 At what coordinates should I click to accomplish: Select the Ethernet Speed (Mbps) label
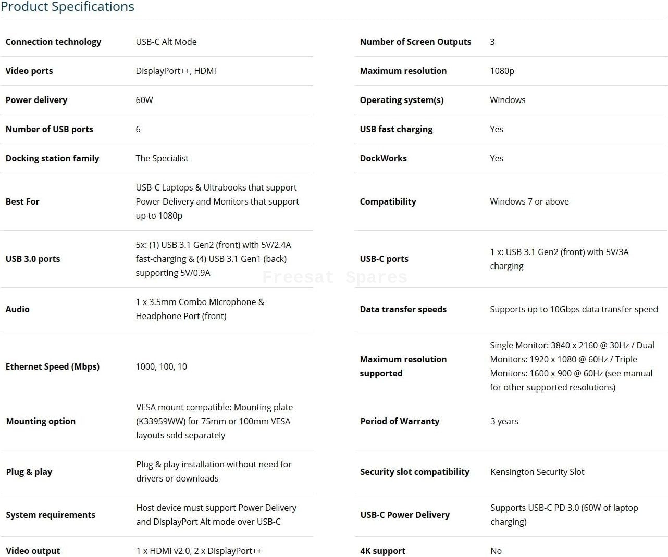[52, 366]
